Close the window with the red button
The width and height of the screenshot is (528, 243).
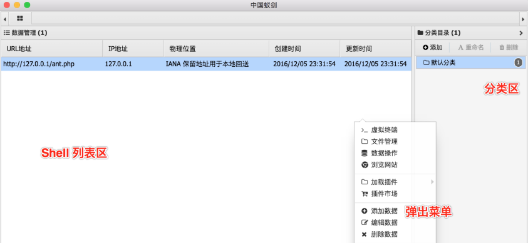(6, 5)
